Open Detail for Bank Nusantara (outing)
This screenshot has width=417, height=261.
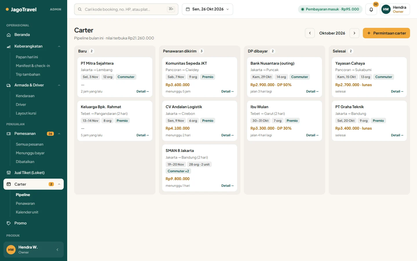point(312,91)
